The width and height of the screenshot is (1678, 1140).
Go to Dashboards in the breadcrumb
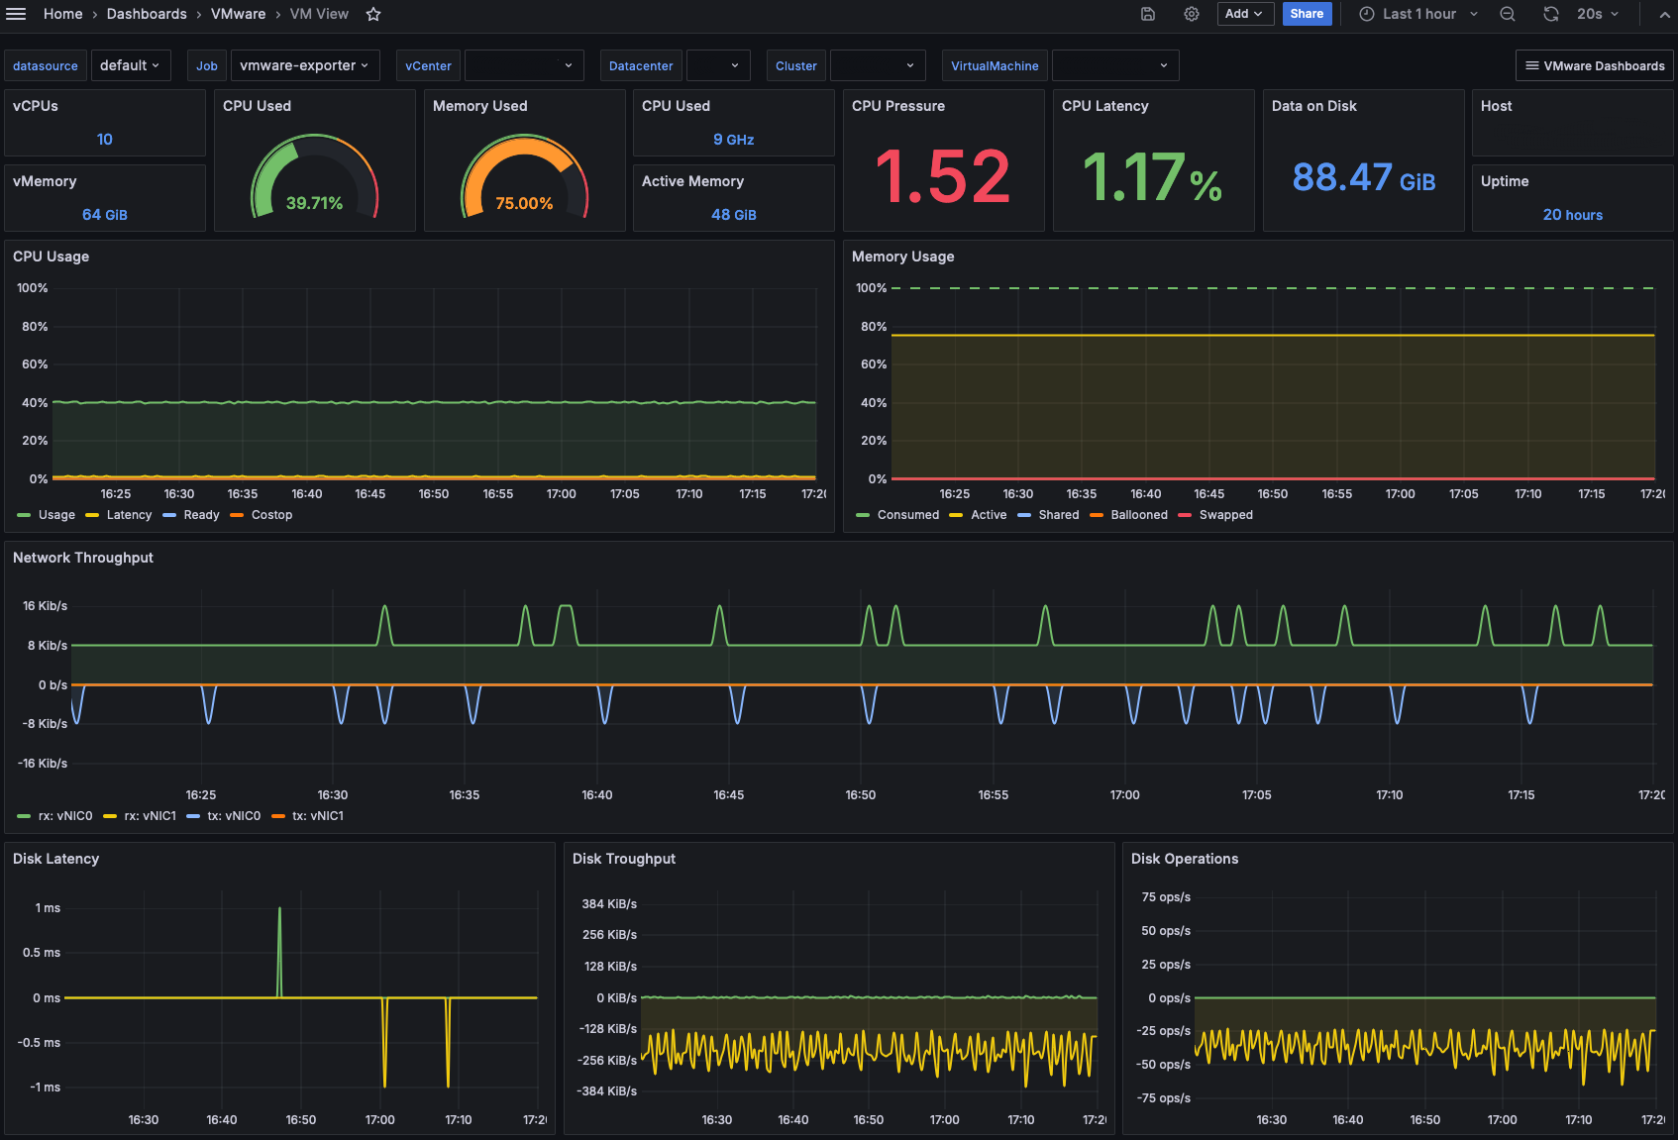coord(147,14)
